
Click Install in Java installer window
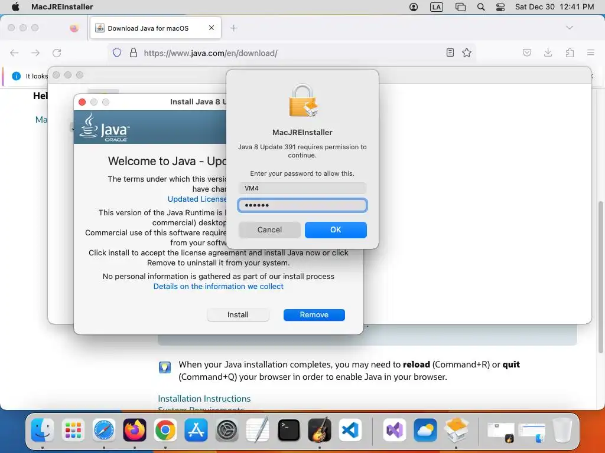238,315
